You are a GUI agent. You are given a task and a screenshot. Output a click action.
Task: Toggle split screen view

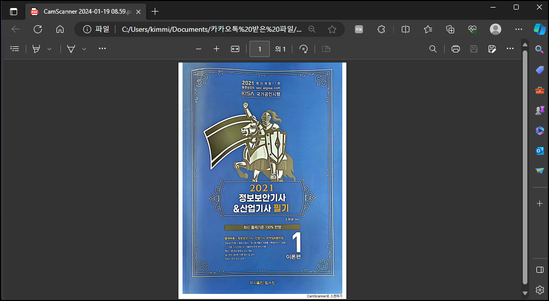tap(405, 29)
